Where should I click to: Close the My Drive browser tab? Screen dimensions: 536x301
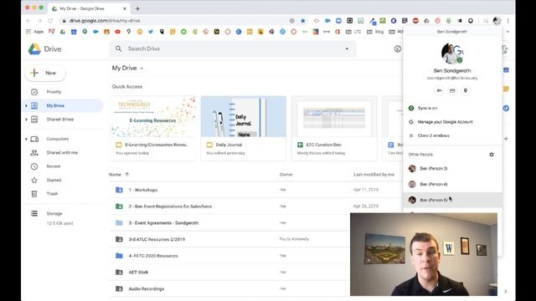coord(125,8)
